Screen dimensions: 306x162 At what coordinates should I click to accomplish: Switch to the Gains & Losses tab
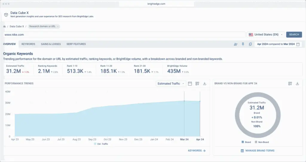[x=51, y=44]
